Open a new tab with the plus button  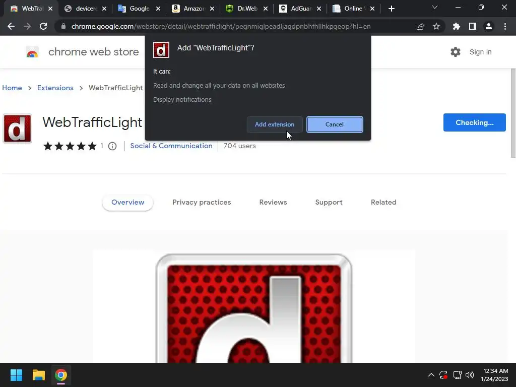pos(391,9)
